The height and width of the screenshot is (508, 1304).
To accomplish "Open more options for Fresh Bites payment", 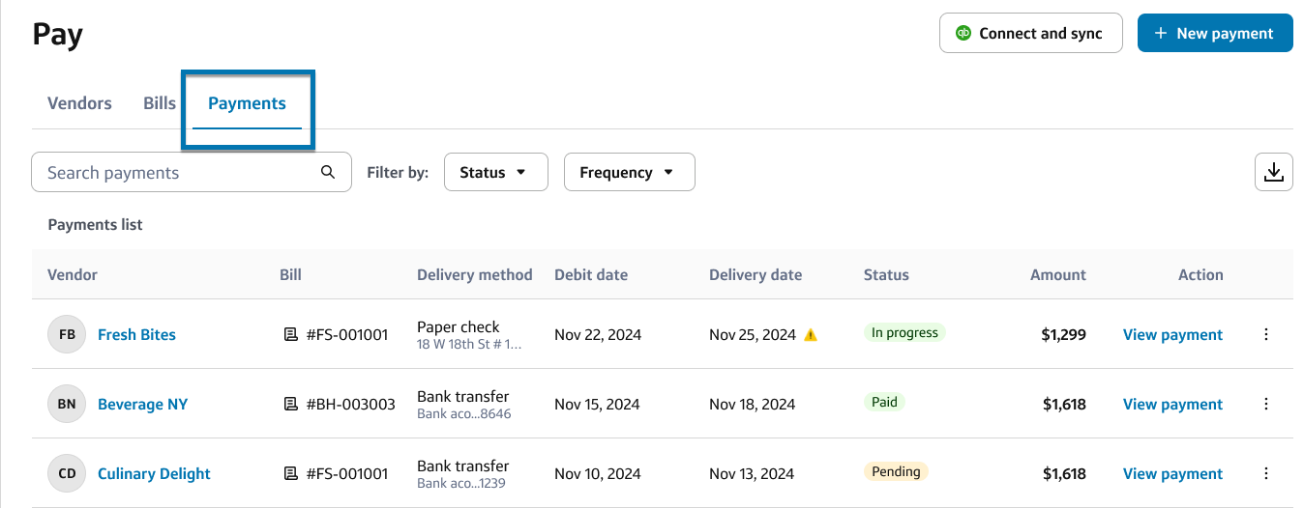I will tap(1266, 335).
